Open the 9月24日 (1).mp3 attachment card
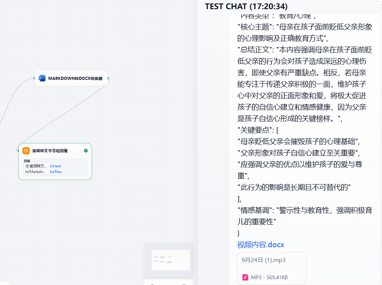This screenshot has width=382, height=285. coord(271,268)
